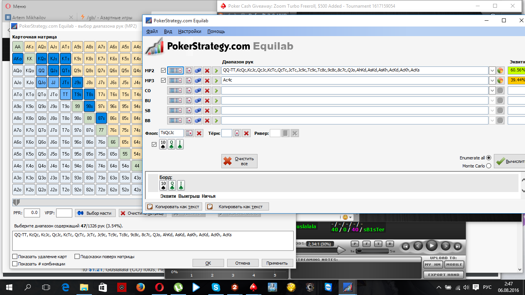
Task: Click the PFR value input field
Action: (x=32, y=213)
